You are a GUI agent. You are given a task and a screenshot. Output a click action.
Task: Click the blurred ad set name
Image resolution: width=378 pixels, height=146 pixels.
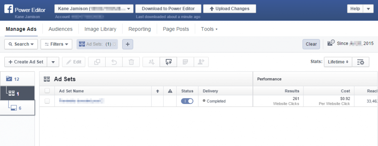tap(82, 101)
